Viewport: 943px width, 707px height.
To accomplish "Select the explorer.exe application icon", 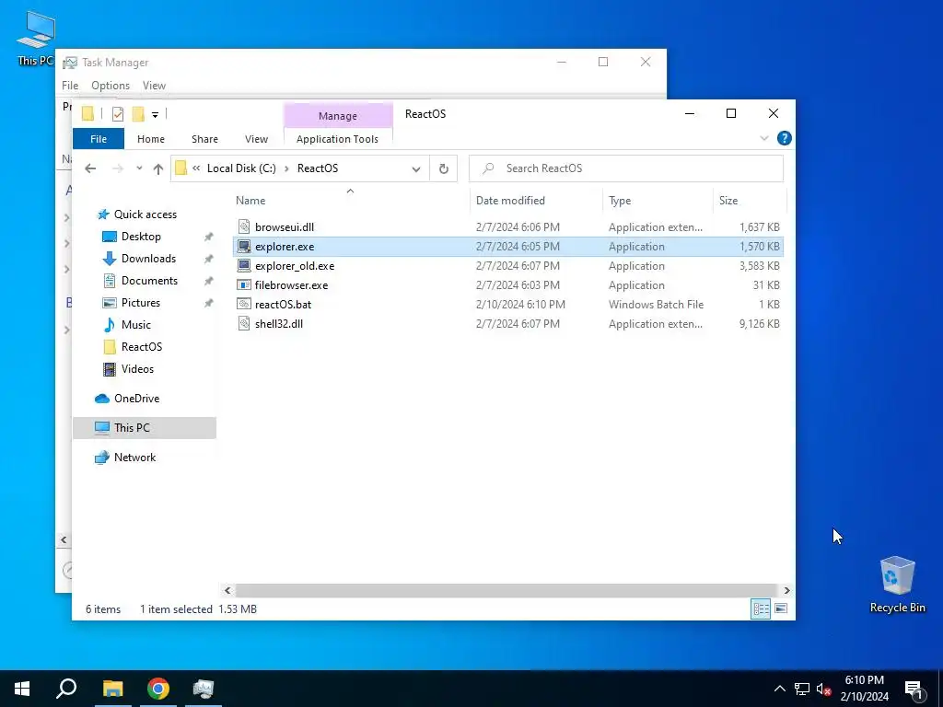I will click(243, 247).
